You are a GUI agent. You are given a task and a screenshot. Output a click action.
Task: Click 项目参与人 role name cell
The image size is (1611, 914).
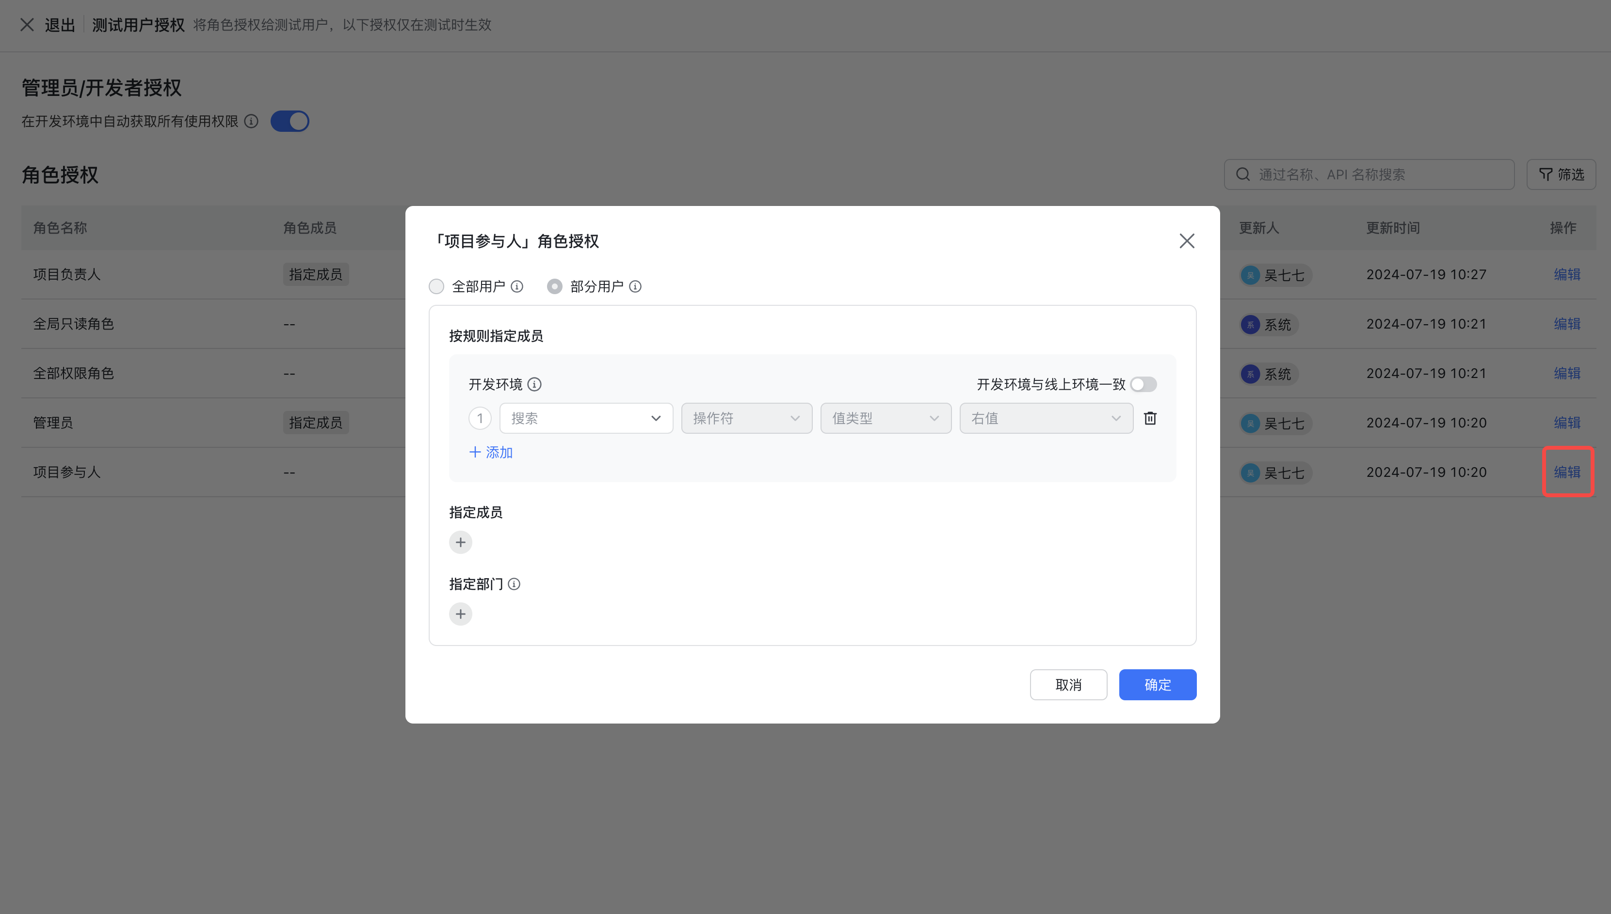[66, 472]
